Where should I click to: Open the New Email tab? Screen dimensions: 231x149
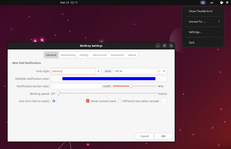click(x=100, y=55)
